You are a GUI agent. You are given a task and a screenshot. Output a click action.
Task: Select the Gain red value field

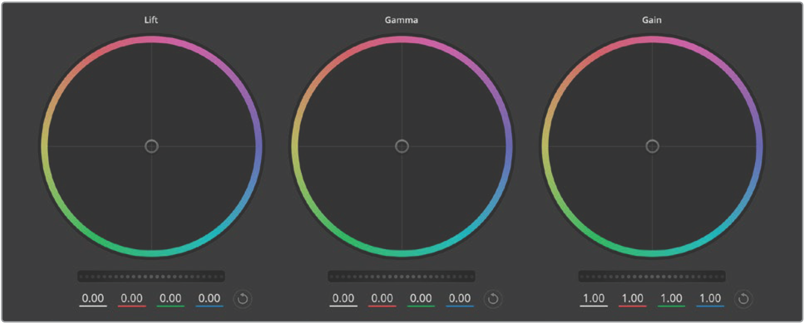point(632,299)
